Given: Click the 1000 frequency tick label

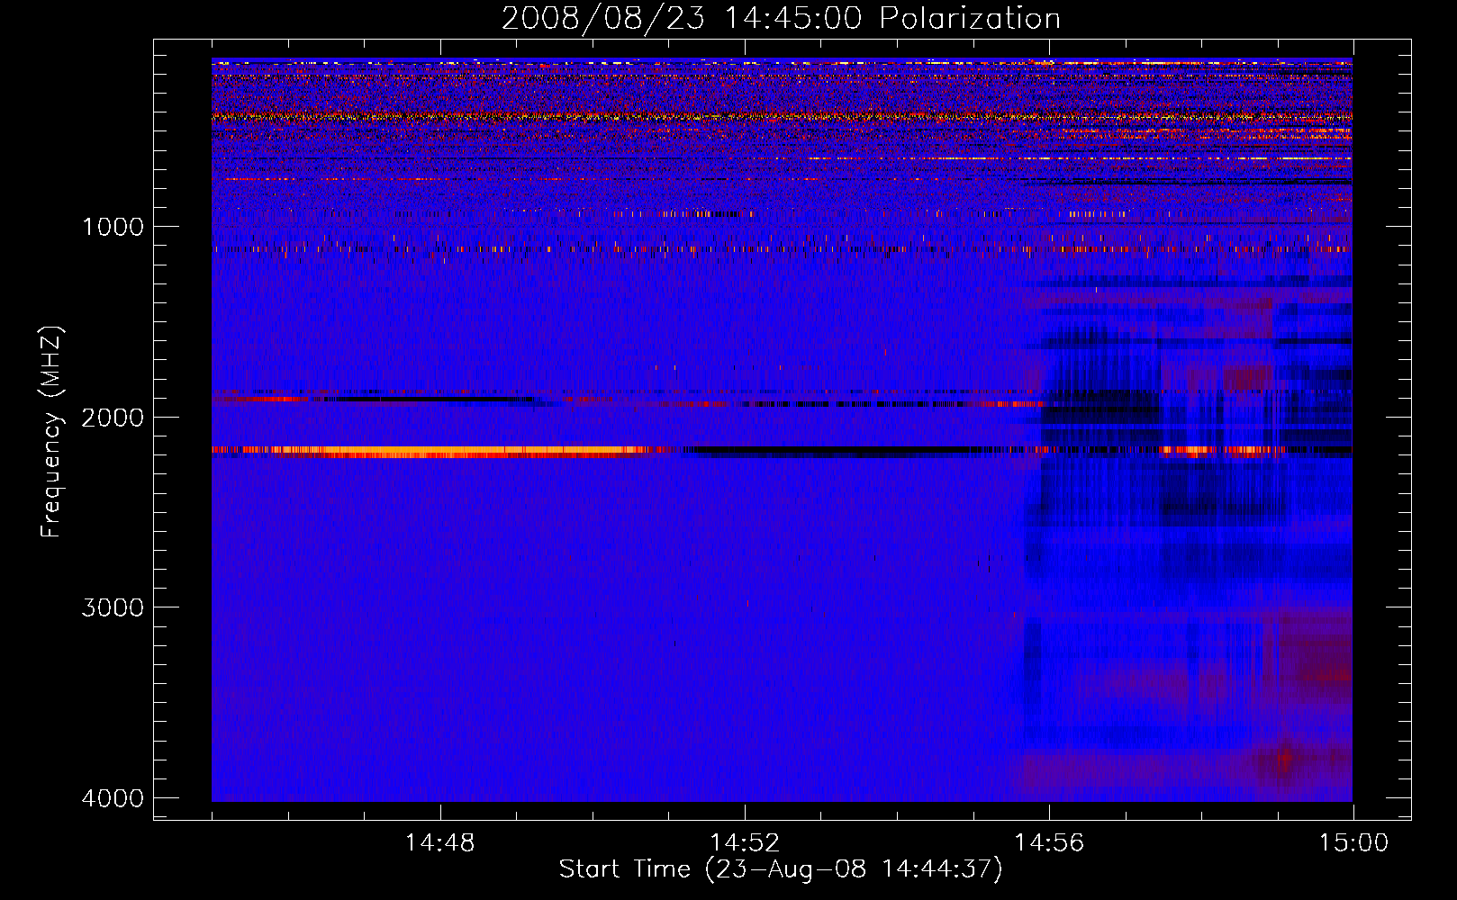Looking at the screenshot, I should pyautogui.click(x=113, y=227).
